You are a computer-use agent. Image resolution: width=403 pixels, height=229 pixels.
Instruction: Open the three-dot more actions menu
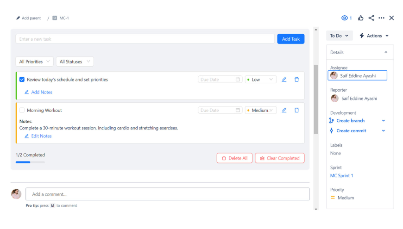pos(381,18)
